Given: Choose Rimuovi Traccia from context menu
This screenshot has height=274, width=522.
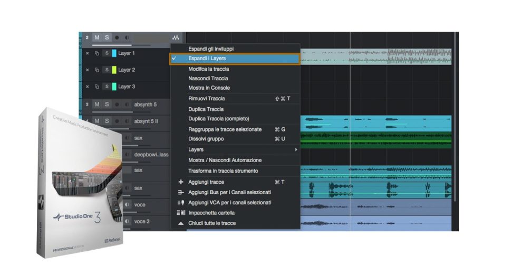Looking at the screenshot, I should (x=207, y=99).
